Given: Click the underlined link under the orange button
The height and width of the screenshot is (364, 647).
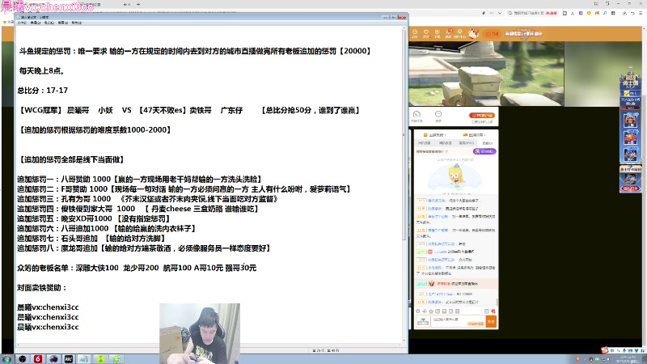Looking at the screenshot, I should (x=481, y=122).
